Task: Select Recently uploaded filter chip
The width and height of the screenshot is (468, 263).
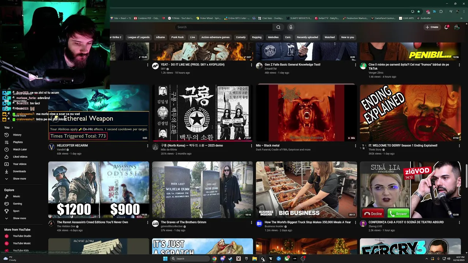Action: tap(307, 37)
